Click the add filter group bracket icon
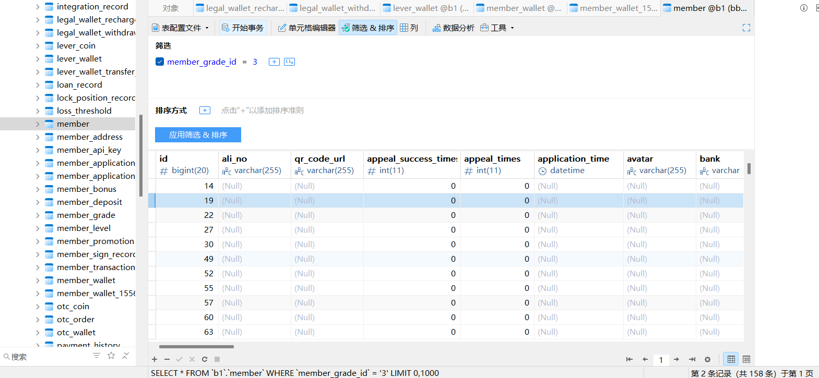 click(289, 62)
